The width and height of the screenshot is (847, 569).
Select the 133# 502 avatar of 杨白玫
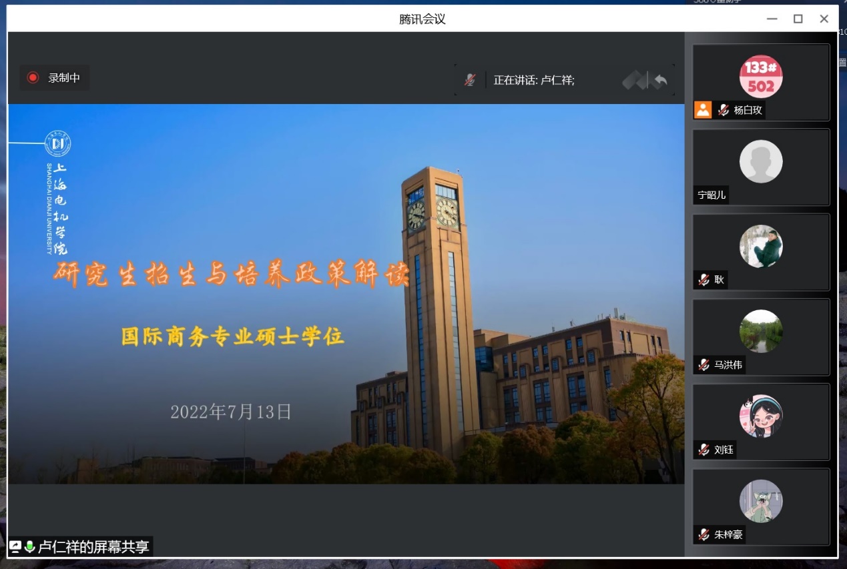[x=761, y=76]
